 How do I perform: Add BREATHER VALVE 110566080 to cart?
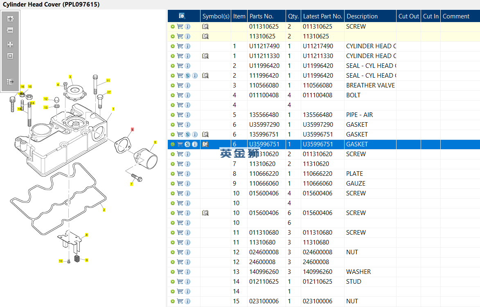180,85
